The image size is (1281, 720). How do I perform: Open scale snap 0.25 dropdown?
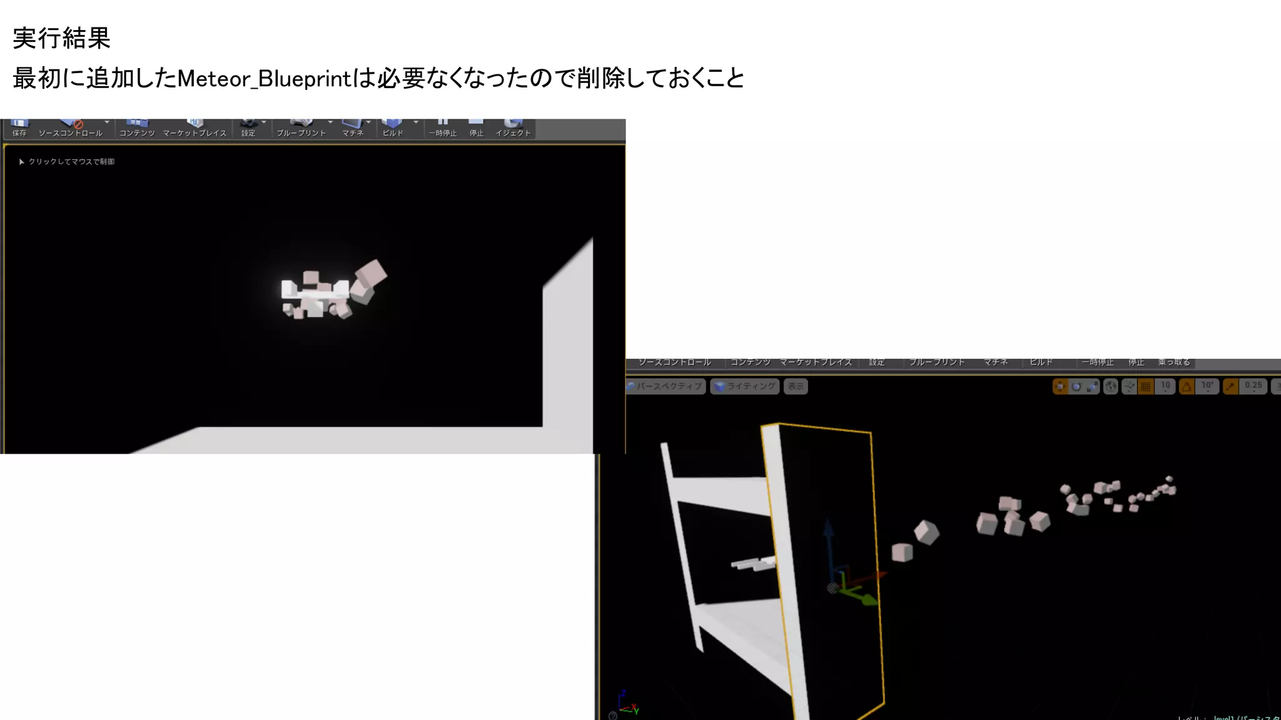(x=1253, y=387)
